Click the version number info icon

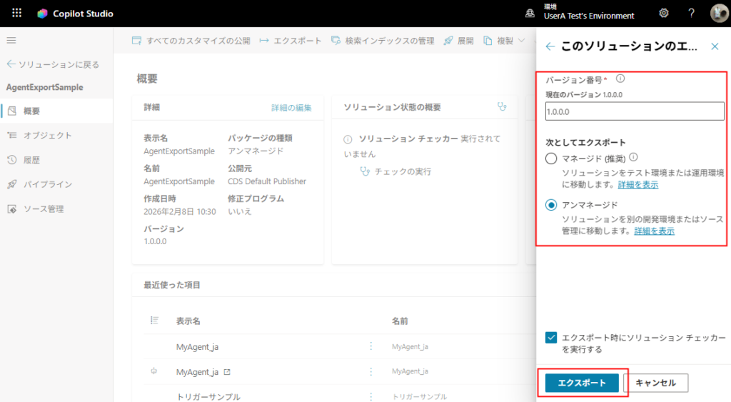coord(620,79)
